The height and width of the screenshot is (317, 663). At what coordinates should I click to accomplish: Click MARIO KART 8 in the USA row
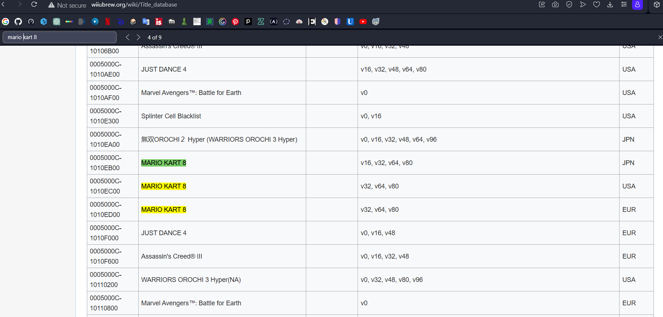163,186
